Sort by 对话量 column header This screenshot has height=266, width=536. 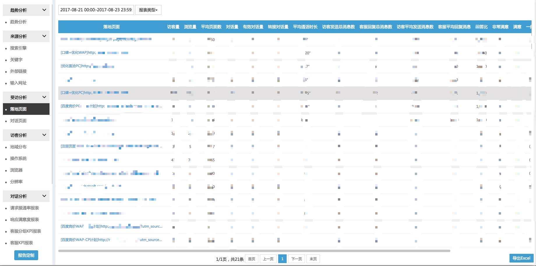[232, 27]
